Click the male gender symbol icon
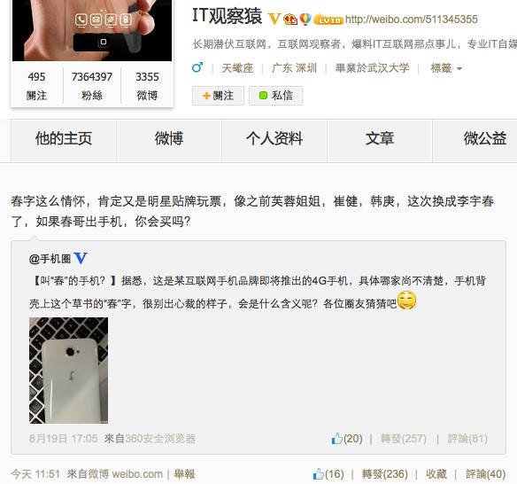The height and width of the screenshot is (484, 517). tap(197, 67)
